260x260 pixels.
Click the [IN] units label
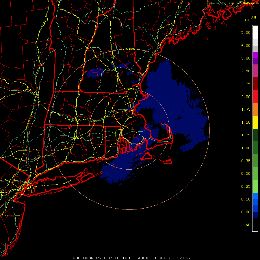(x=247, y=20)
